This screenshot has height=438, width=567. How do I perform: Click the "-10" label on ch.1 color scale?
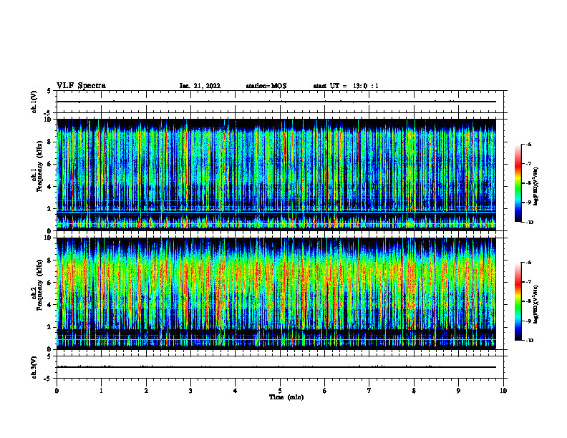pos(530,223)
